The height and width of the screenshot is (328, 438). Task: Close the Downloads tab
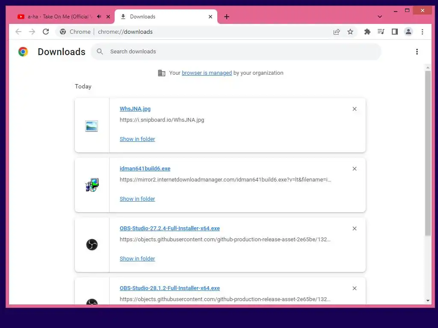(x=210, y=17)
